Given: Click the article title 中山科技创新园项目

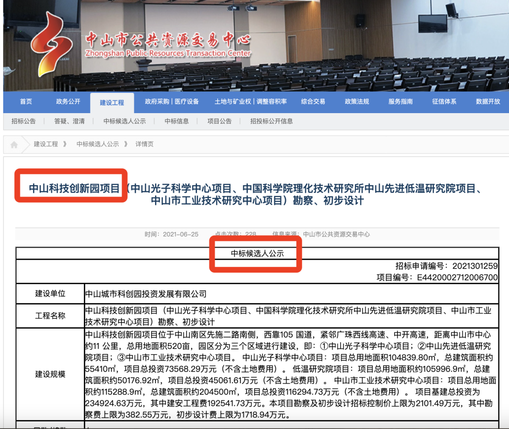Looking at the screenshot, I should 74,189.
